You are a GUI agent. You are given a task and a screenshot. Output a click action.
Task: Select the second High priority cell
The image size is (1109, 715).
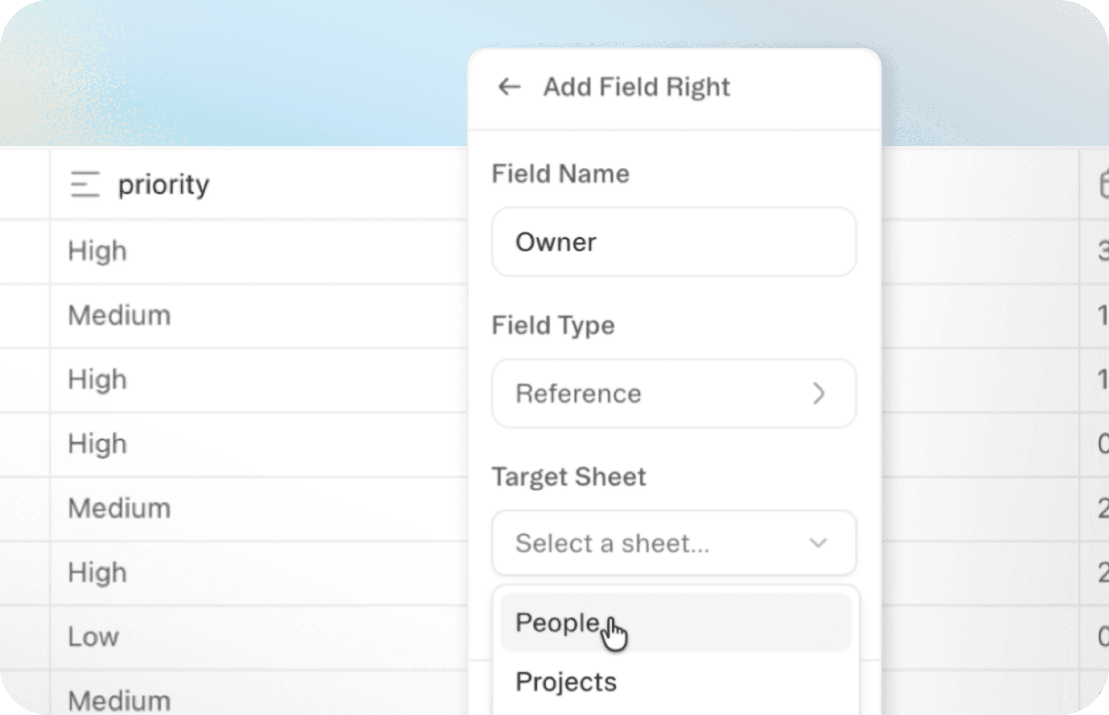[x=98, y=380]
